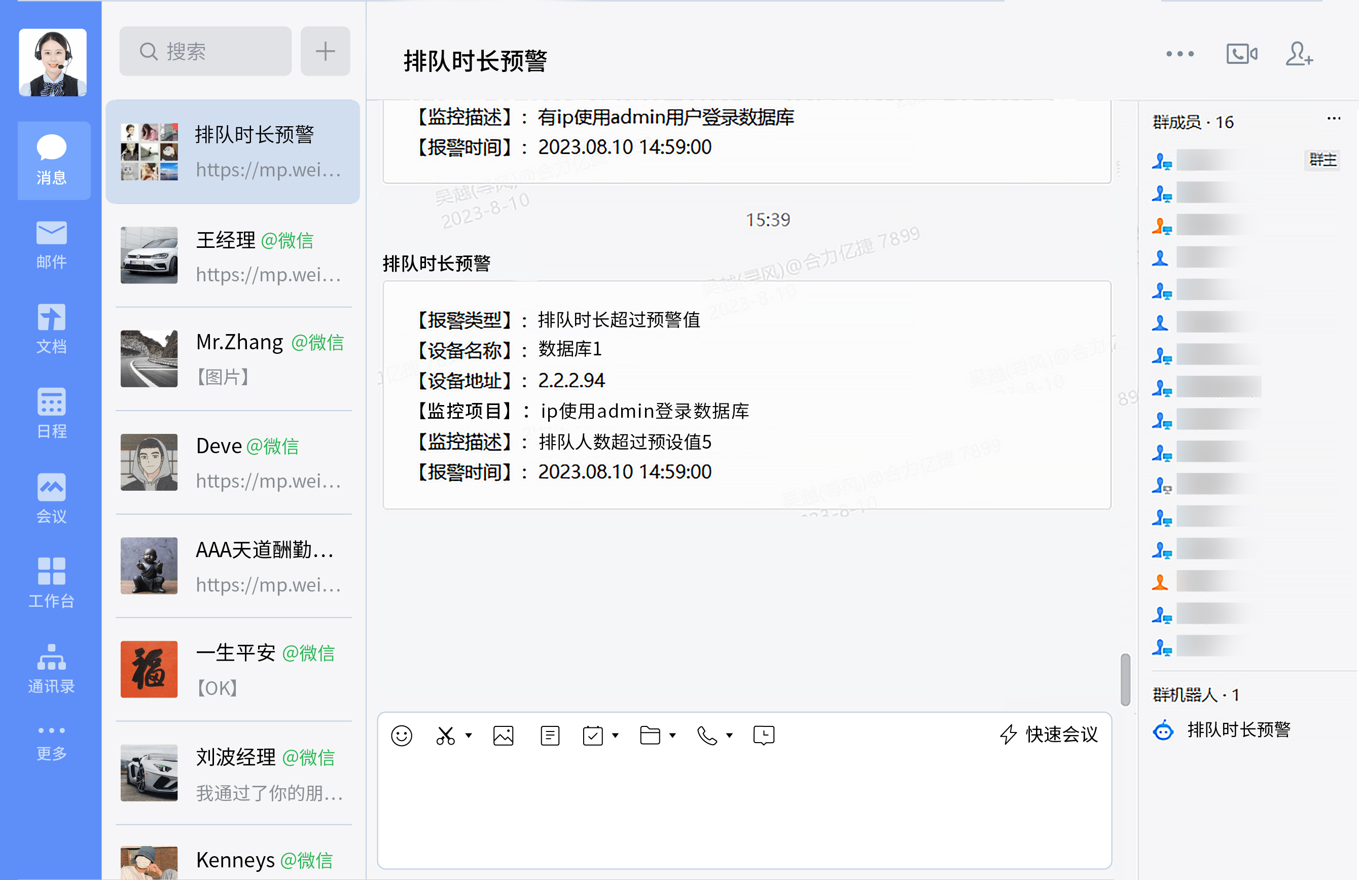Click the 排队时长预警 robot in 群机器人
The height and width of the screenshot is (880, 1359).
(1222, 729)
